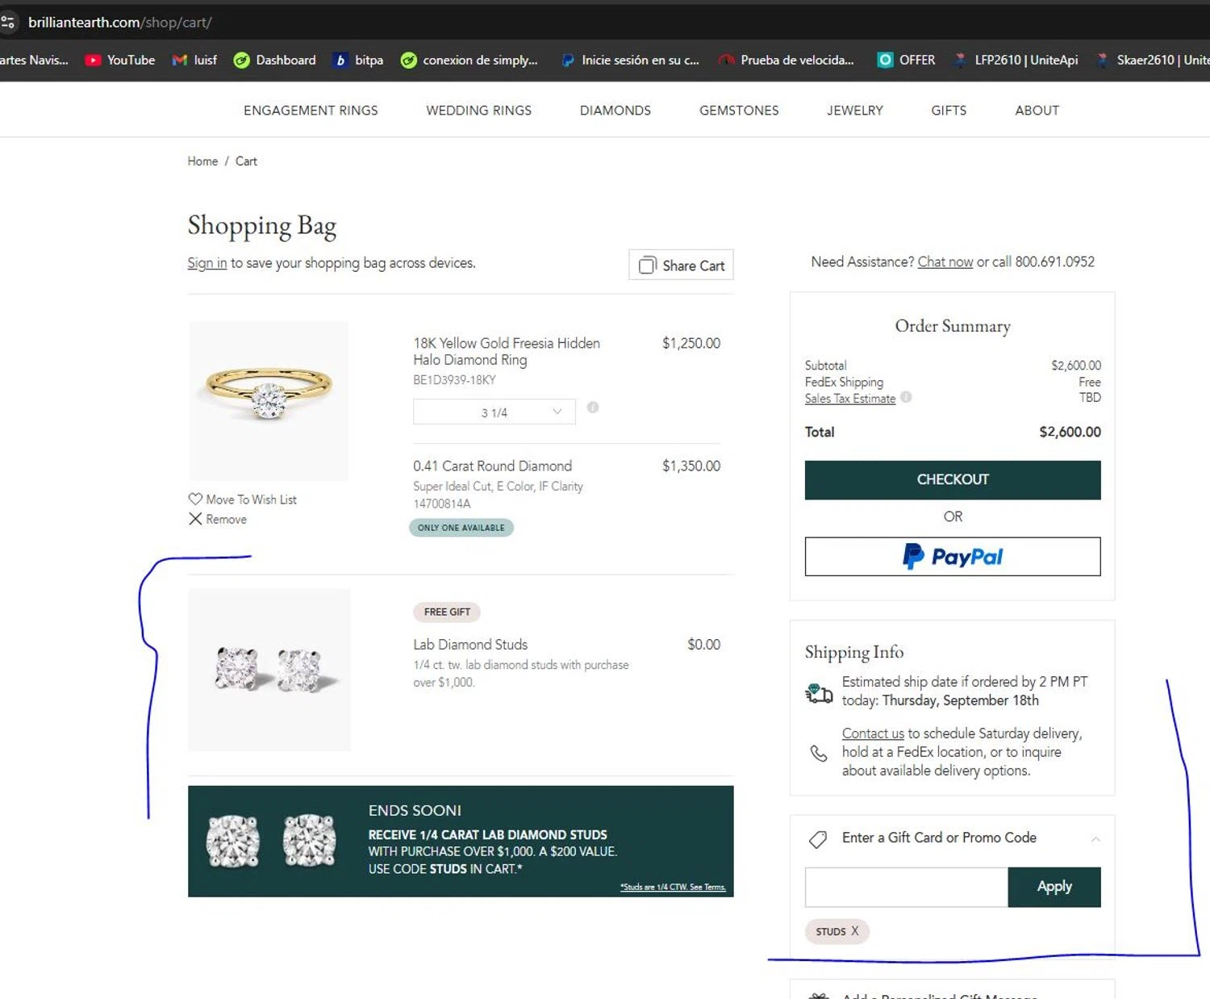Click the Sales Tax Estimate info icon
Image resolution: width=1210 pixels, height=999 pixels.
[906, 397]
